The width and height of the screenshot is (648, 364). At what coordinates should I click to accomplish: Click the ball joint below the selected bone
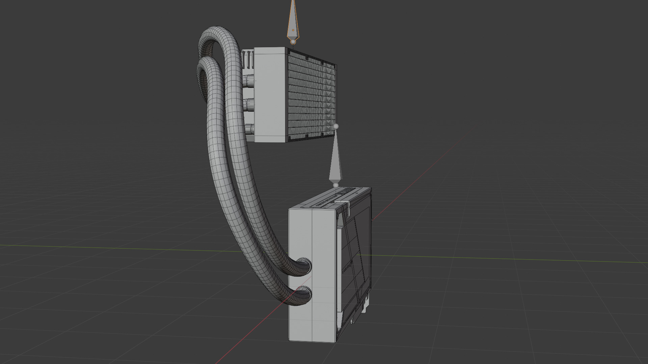(x=293, y=42)
